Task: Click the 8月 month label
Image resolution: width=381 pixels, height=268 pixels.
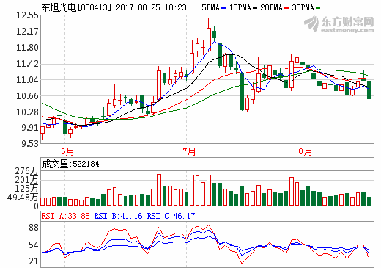Action: [x=306, y=151]
